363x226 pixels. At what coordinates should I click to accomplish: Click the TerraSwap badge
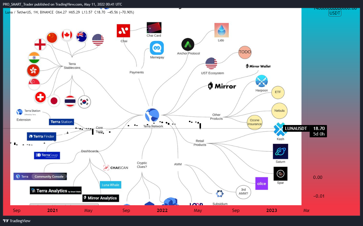(x=47, y=155)
